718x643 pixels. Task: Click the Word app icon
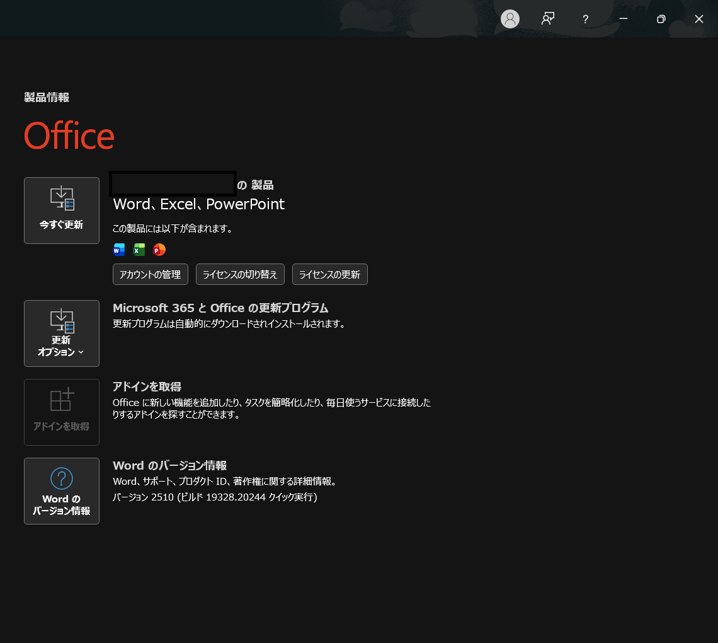(119, 249)
